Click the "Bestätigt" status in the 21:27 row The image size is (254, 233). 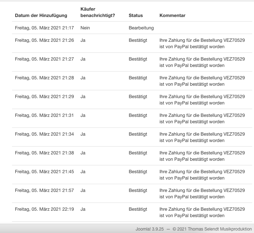pyautogui.click(x=138, y=59)
